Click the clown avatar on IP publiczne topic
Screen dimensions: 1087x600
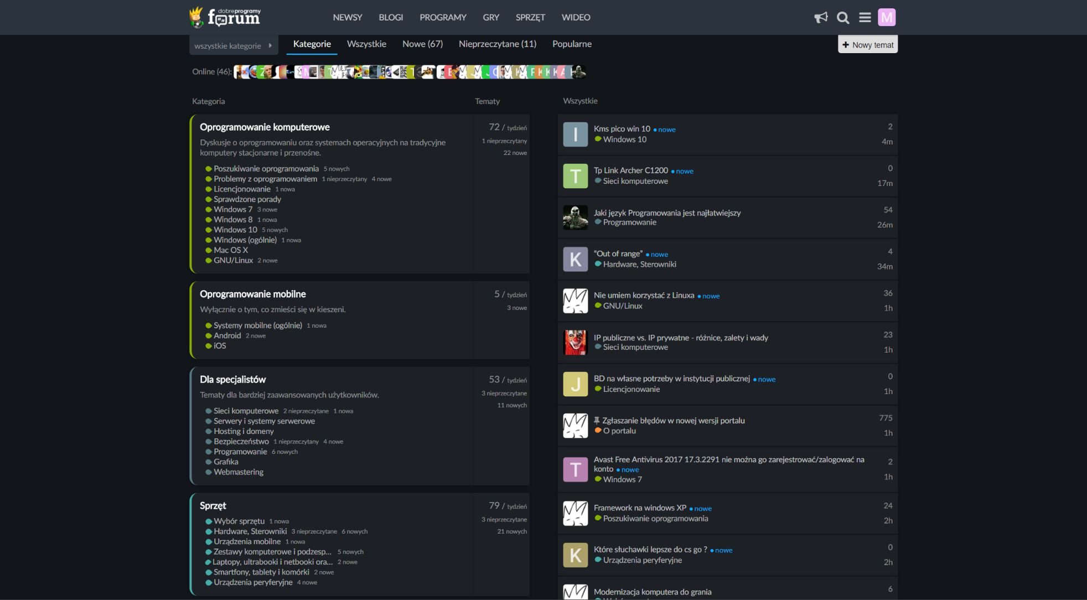575,343
